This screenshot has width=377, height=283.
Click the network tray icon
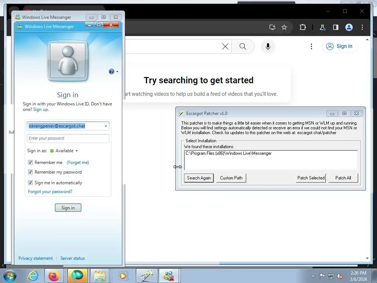pos(331,276)
